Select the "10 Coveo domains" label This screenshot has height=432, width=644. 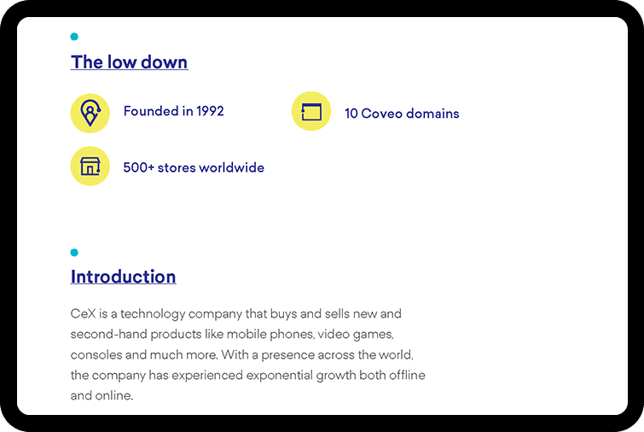[x=402, y=114]
